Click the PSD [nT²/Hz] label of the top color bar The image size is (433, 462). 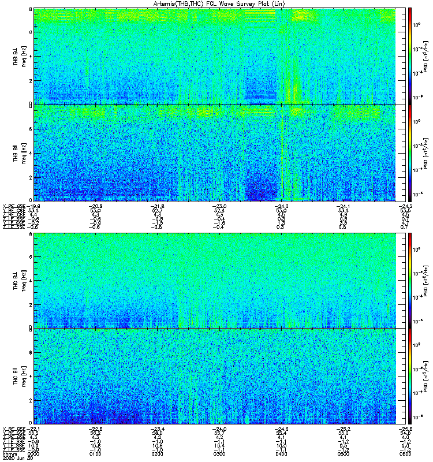[425, 56]
